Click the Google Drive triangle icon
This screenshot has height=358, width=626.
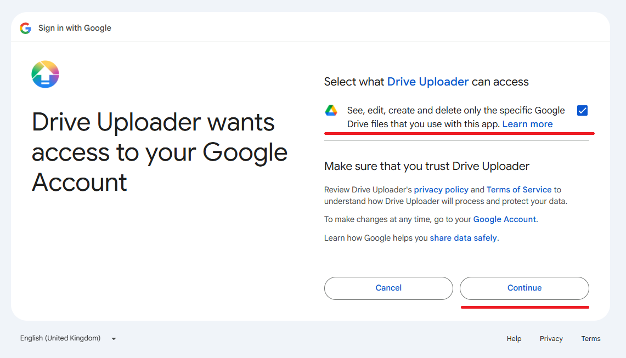pyautogui.click(x=331, y=111)
